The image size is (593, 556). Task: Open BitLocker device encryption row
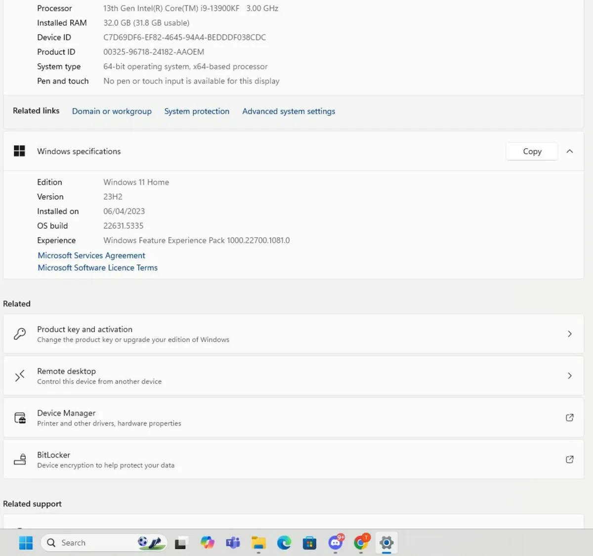[294, 459]
